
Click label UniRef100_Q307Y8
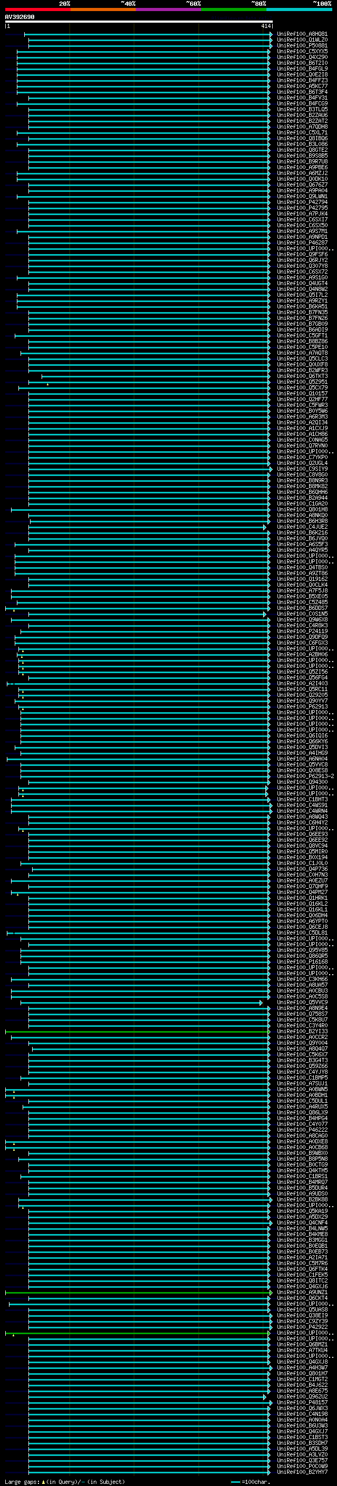pos(302,266)
